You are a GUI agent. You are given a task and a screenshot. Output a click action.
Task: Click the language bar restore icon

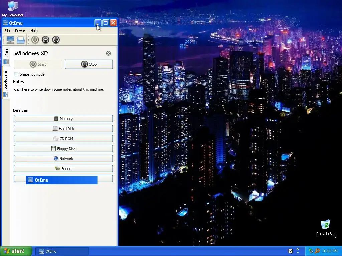coord(298,249)
